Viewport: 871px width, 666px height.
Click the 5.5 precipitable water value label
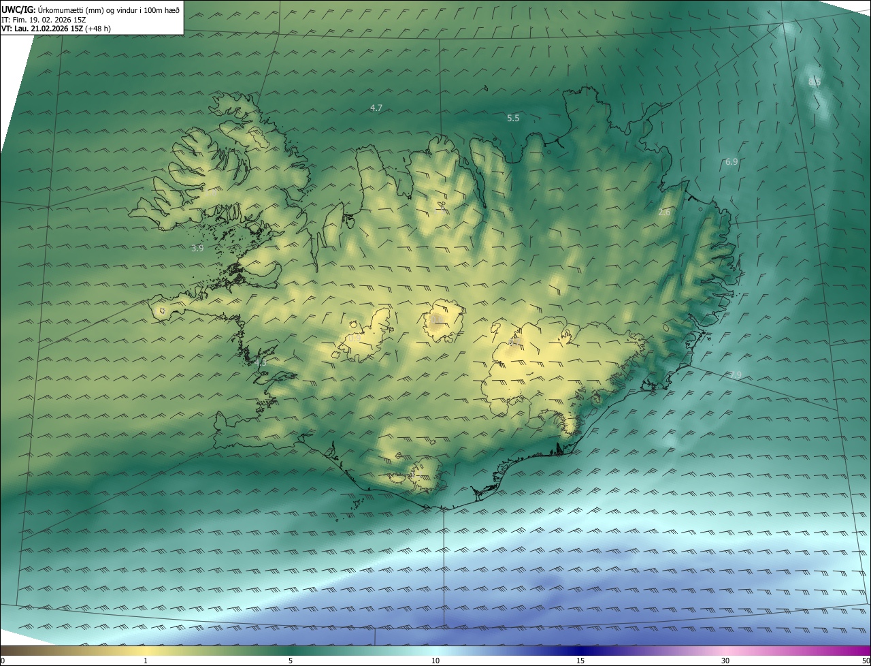[x=513, y=118]
